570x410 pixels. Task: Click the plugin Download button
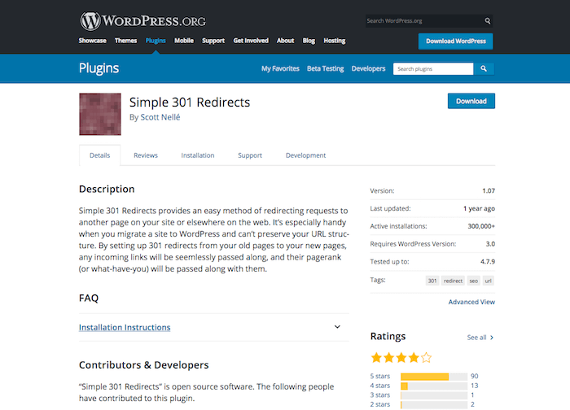point(471,101)
